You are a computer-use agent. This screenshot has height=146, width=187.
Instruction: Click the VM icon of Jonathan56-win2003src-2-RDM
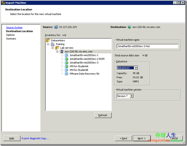click(66, 59)
